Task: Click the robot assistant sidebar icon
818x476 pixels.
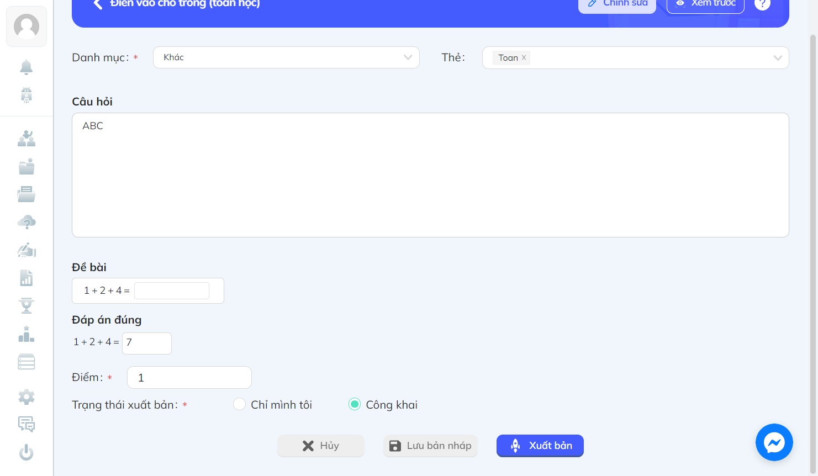Action: tap(27, 95)
